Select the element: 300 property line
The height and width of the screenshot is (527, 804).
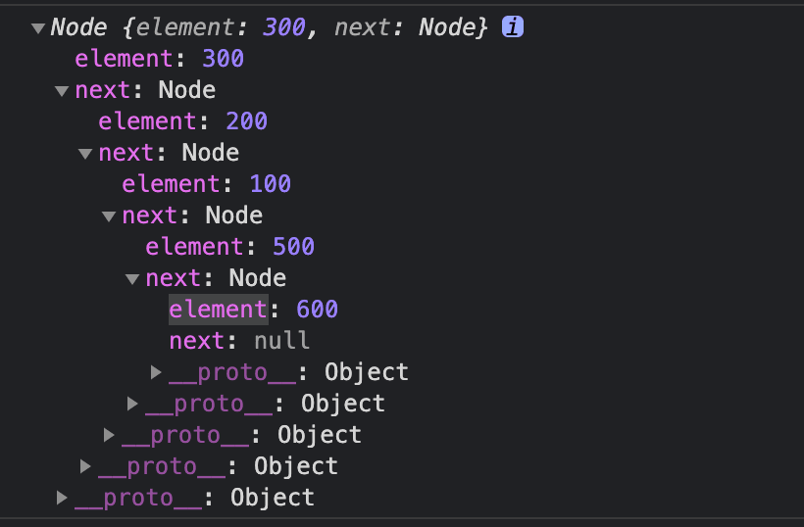(159, 59)
